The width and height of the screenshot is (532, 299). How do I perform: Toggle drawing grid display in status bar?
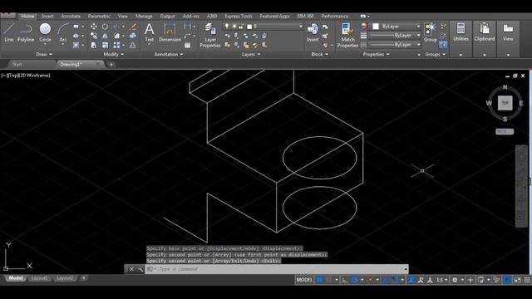[x=319, y=280]
